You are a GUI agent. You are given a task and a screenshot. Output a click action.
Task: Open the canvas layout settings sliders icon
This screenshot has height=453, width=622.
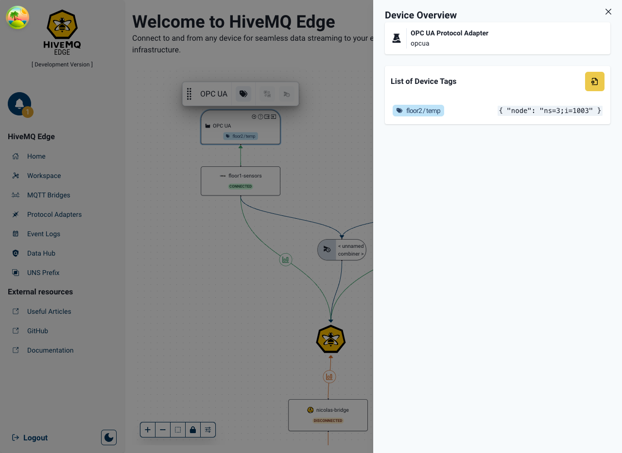[x=208, y=430]
